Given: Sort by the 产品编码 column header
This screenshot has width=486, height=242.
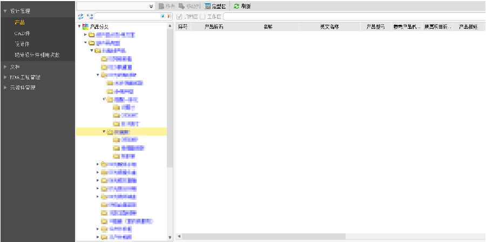Looking at the screenshot, I should pos(213,27).
